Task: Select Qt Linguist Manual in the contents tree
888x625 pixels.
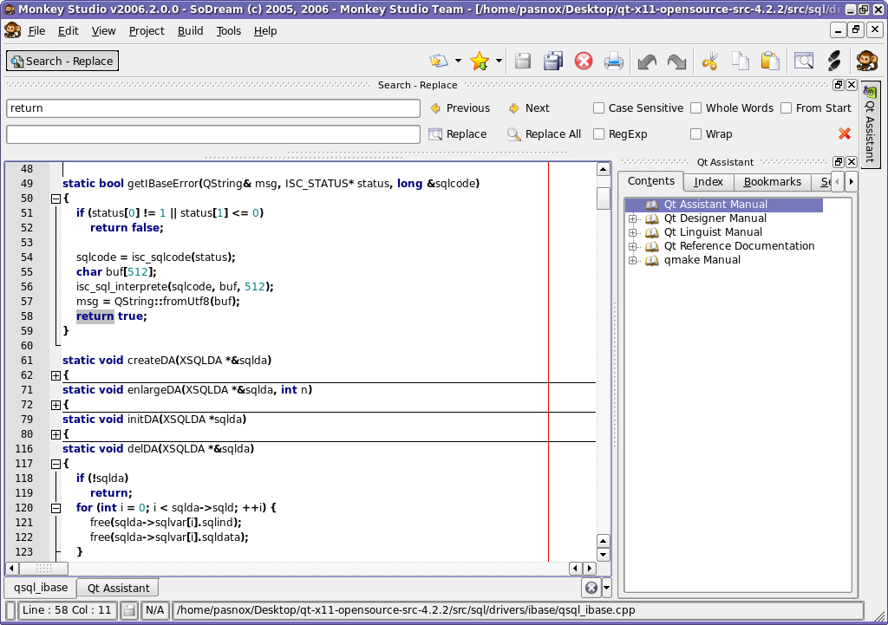Action: pyautogui.click(x=713, y=232)
